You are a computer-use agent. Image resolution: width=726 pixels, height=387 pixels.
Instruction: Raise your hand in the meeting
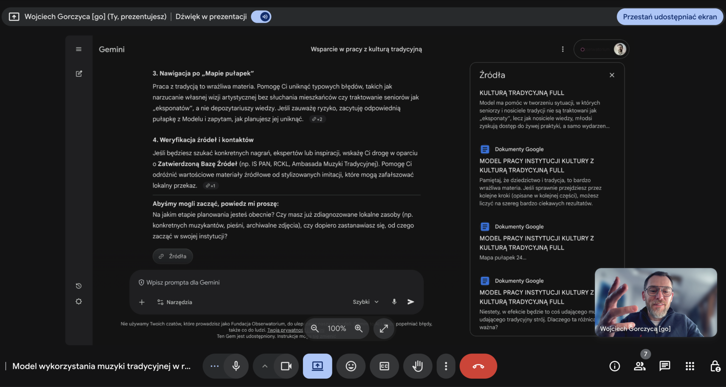click(417, 366)
